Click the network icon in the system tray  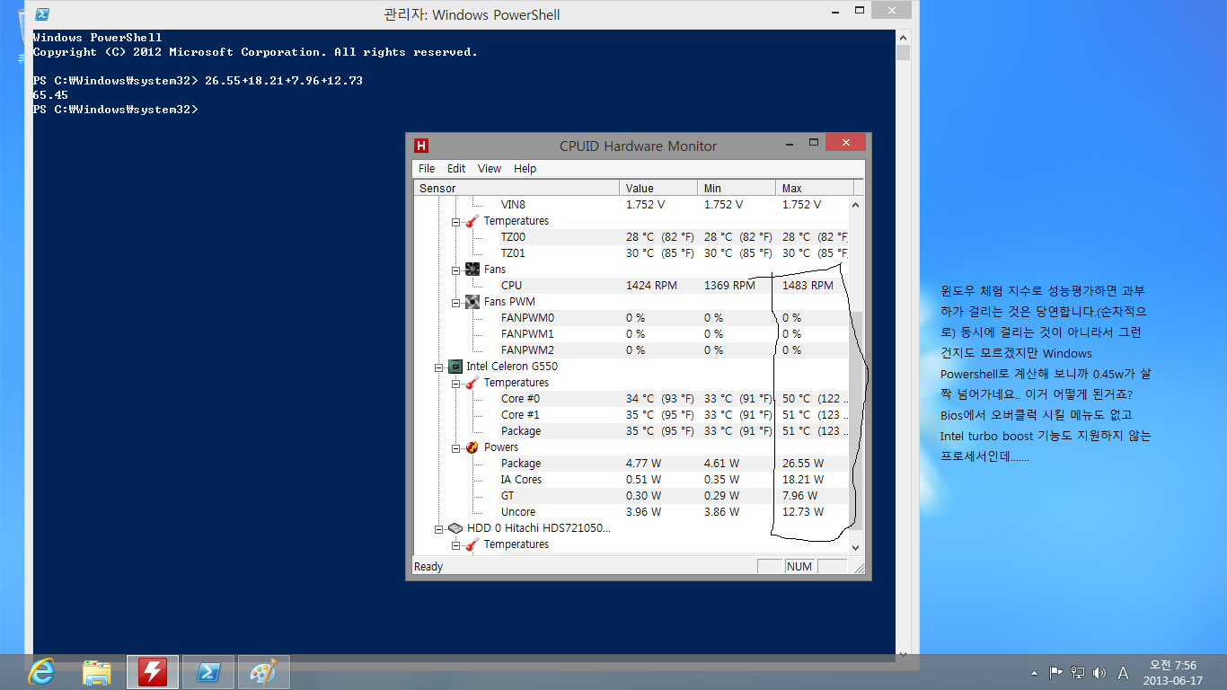(x=1078, y=672)
